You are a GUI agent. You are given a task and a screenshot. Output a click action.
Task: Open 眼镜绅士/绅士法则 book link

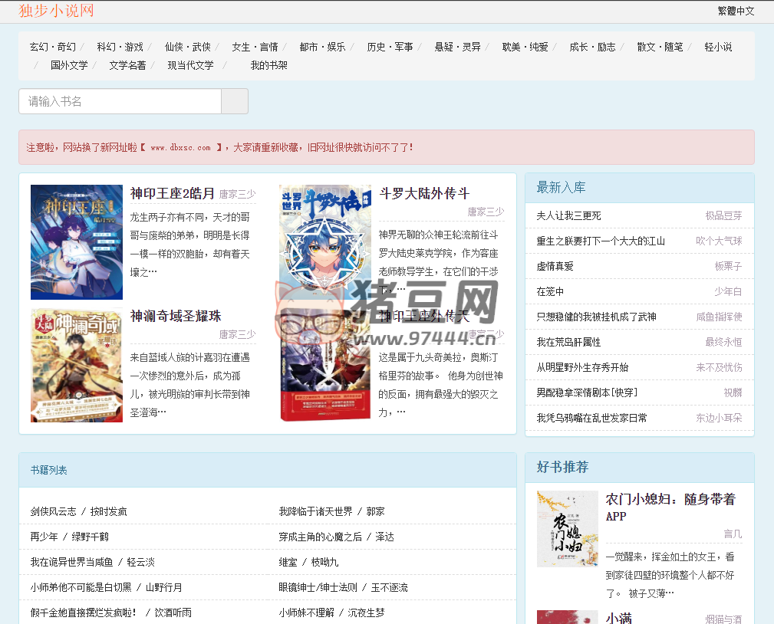click(x=318, y=587)
